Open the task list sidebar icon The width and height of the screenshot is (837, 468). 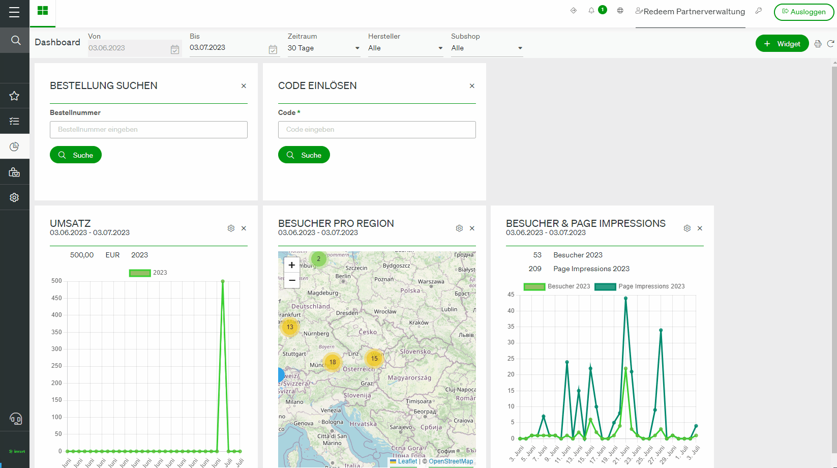click(x=14, y=121)
